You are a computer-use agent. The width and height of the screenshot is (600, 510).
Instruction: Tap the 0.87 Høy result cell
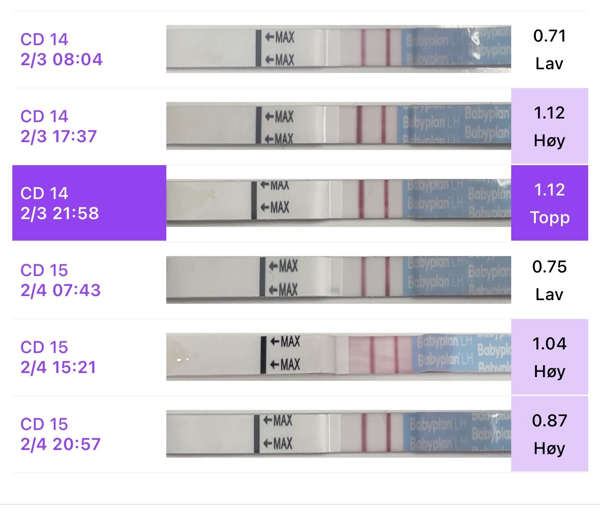549,434
